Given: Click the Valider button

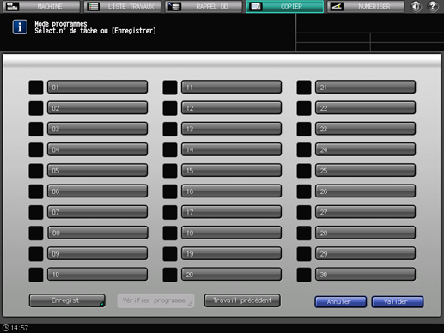Looking at the screenshot, I should pyautogui.click(x=398, y=302).
